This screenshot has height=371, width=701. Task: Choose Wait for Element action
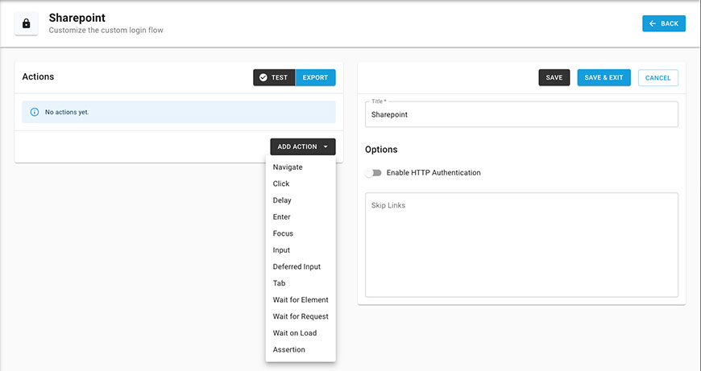301,300
